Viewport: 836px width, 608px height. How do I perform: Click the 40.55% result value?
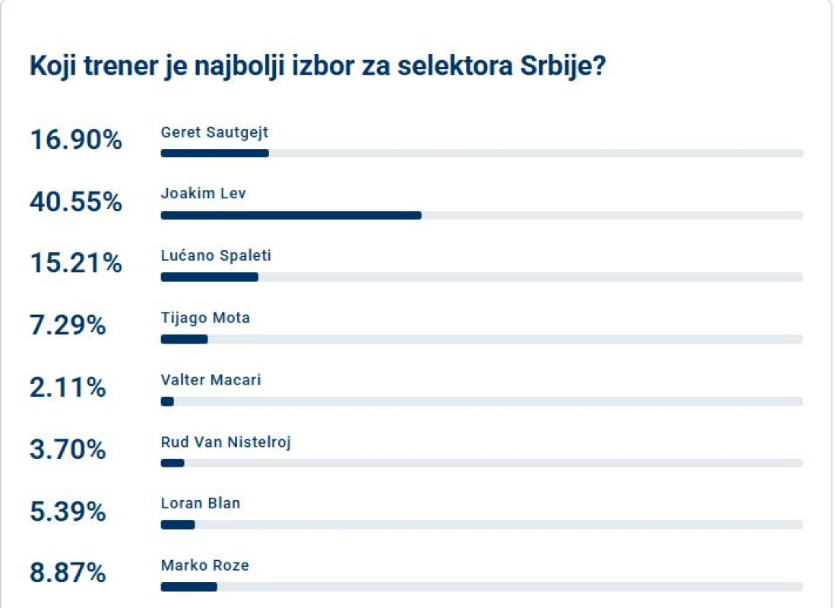click(76, 202)
